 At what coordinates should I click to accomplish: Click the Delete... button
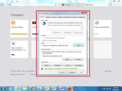(68, 59)
